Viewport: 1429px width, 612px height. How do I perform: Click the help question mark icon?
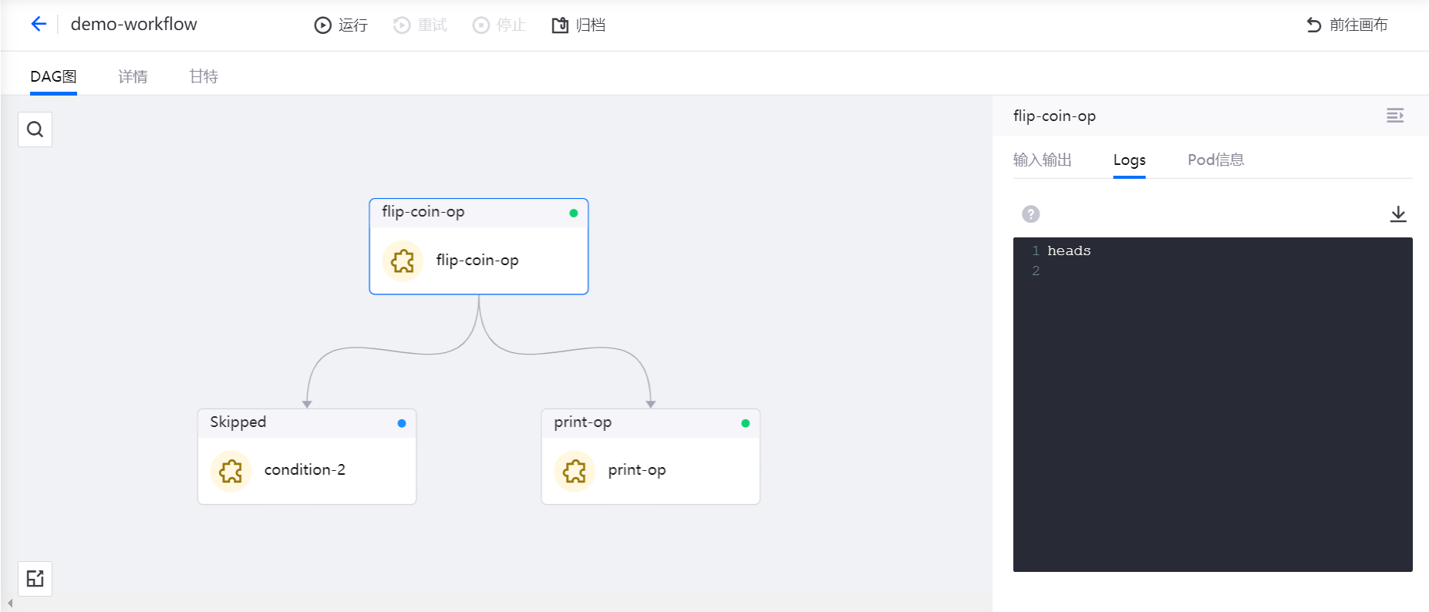[1030, 214]
